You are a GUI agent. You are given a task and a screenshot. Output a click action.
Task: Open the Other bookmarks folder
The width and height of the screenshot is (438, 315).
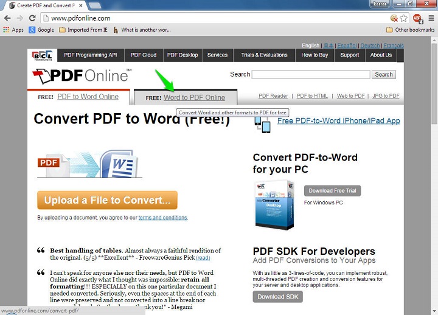coord(411,30)
